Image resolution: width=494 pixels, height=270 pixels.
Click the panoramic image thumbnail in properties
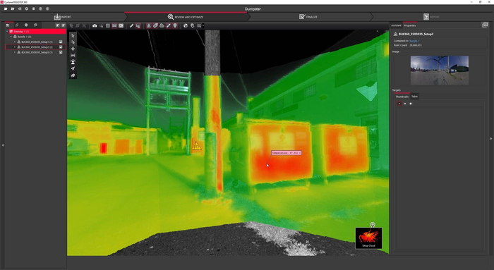(439, 70)
